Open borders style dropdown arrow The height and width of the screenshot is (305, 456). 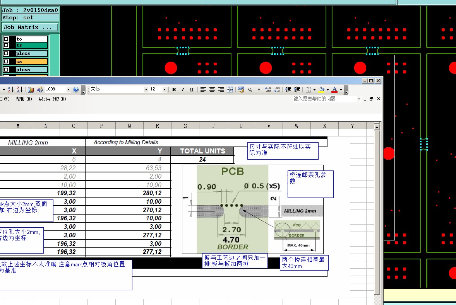click(x=314, y=90)
